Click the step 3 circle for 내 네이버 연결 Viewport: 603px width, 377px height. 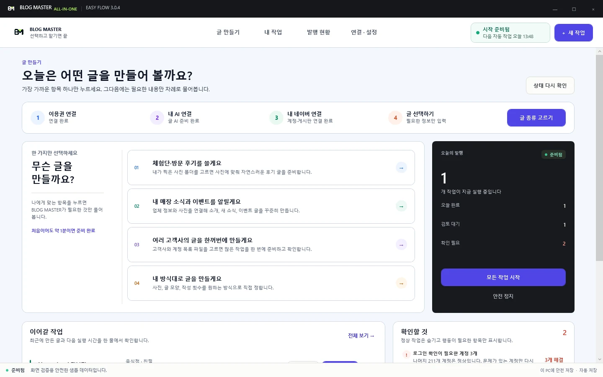point(276,118)
